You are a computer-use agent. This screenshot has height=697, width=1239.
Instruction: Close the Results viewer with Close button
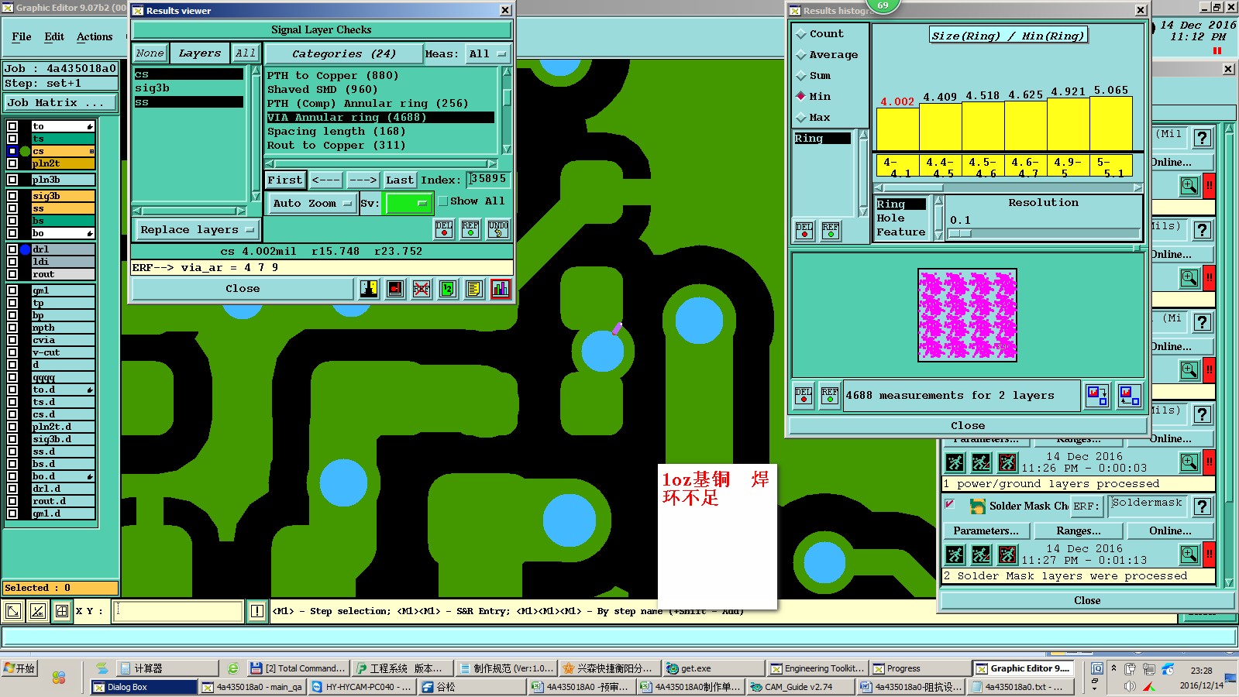[x=243, y=288]
